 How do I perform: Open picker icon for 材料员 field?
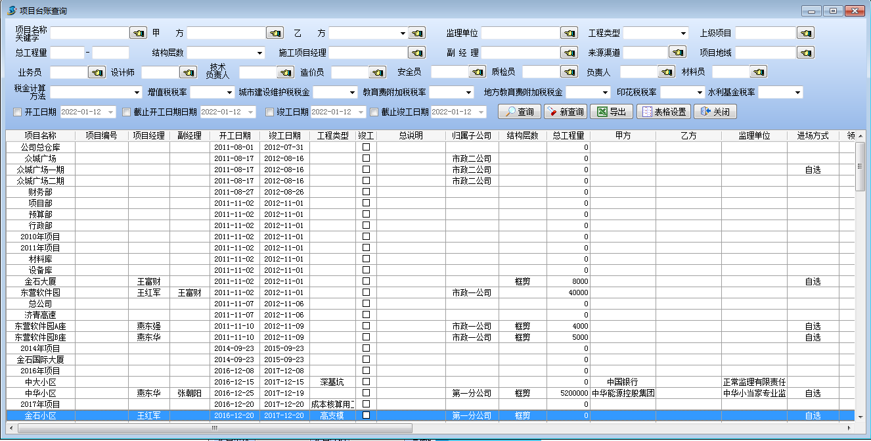(x=759, y=72)
